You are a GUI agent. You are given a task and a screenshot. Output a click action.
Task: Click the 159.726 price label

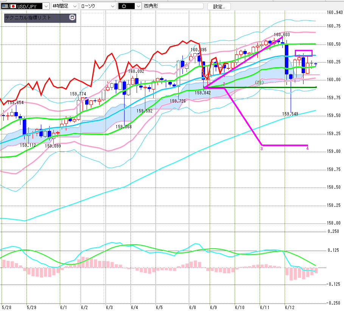point(178,101)
